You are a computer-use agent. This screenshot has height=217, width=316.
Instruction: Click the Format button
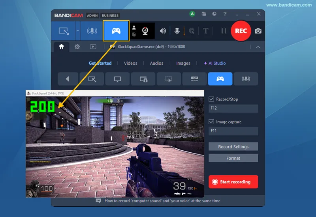(233, 158)
